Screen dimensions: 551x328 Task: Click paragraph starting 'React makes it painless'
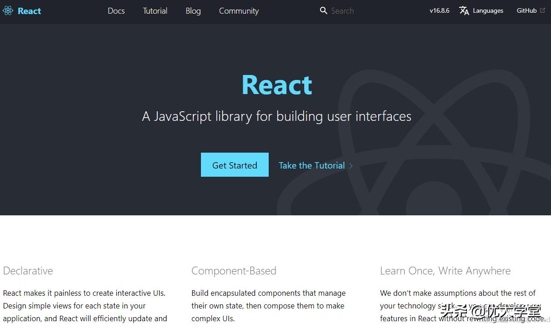pyautogui.click(x=85, y=306)
